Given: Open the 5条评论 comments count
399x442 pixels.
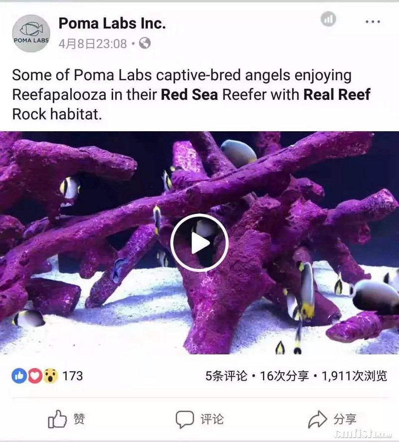Looking at the screenshot, I should click(226, 376).
